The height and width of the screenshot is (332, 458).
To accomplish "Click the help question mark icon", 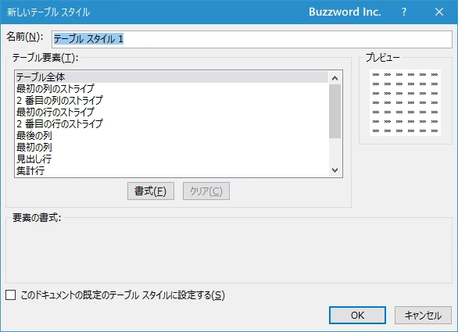I will pos(404,12).
